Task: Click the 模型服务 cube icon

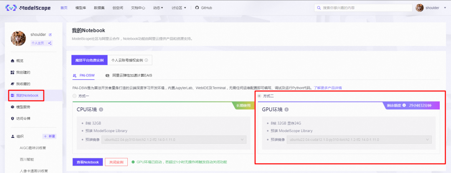Action: point(13,107)
